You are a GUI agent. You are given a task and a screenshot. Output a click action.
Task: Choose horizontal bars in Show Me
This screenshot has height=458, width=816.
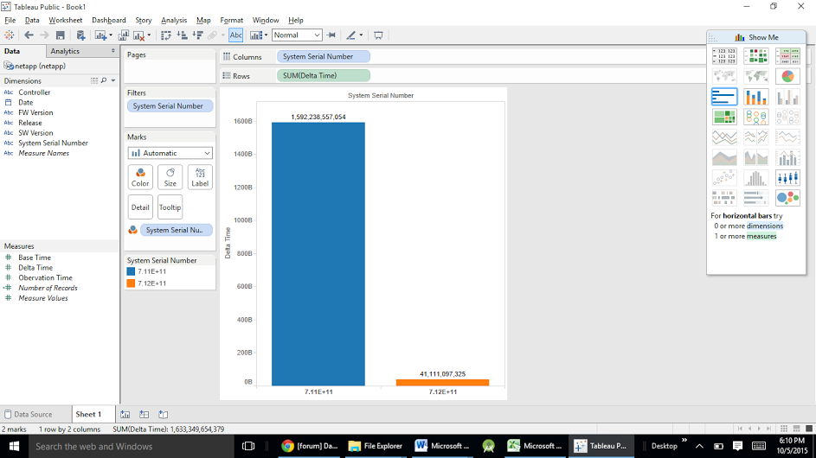724,97
